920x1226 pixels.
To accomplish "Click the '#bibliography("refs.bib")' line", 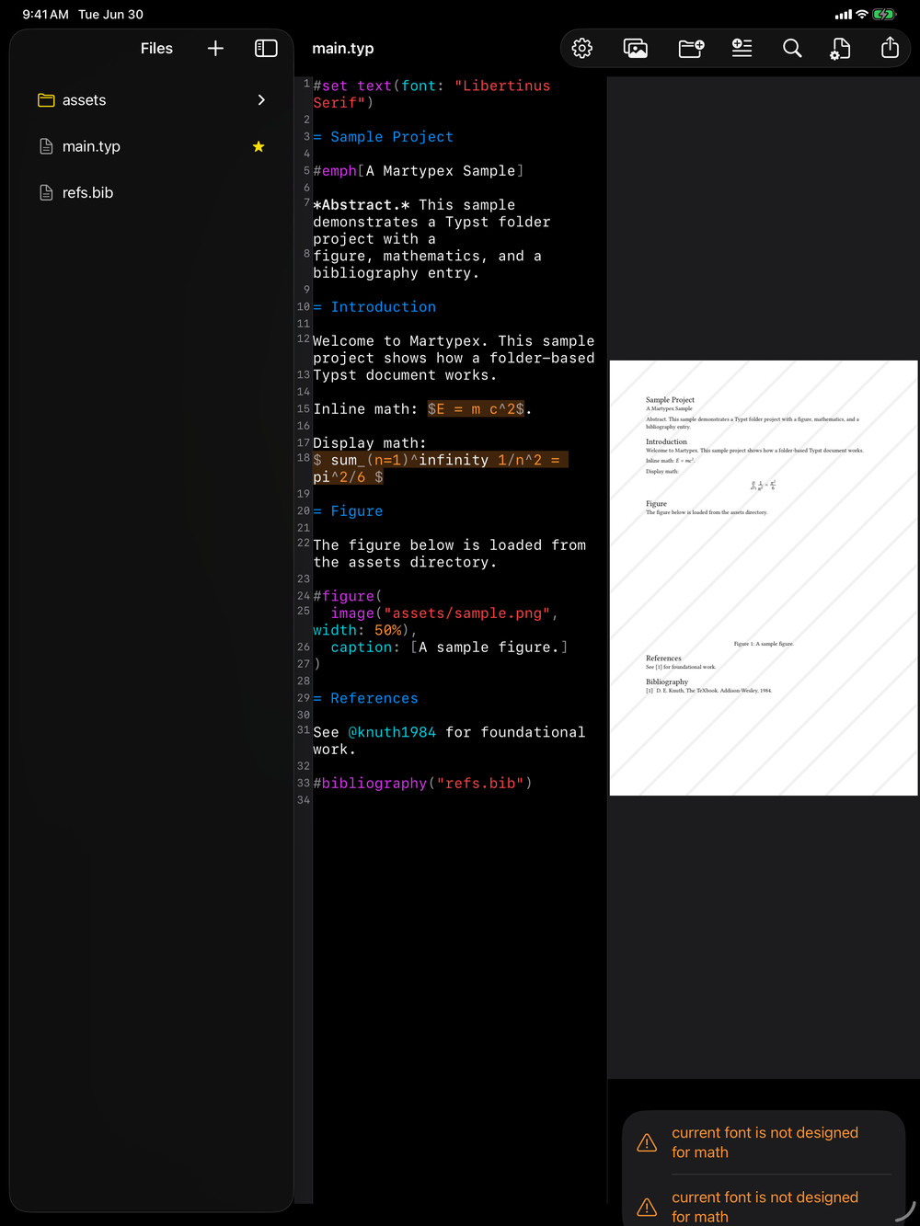I will click(x=422, y=784).
